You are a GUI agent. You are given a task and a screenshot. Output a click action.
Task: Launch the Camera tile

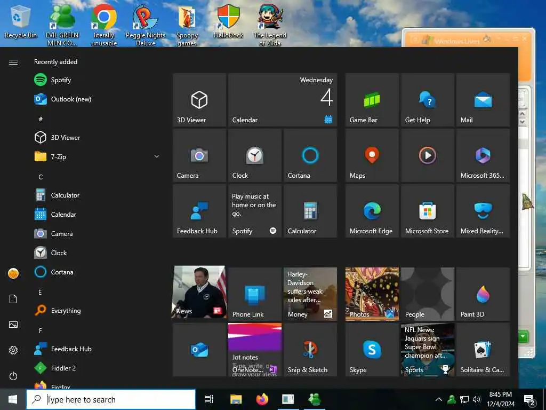click(199, 155)
